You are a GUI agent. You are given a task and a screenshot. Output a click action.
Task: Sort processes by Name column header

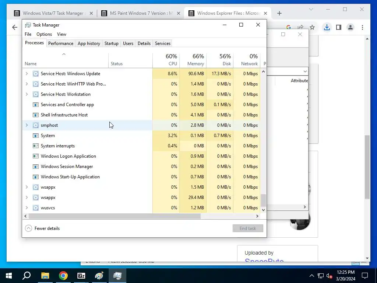click(x=66, y=60)
